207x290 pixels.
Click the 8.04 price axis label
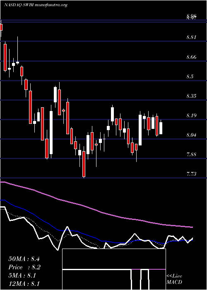[x=191, y=135]
